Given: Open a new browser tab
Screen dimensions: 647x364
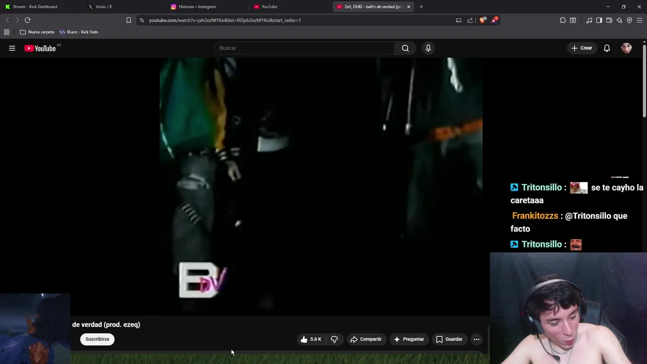Looking at the screenshot, I should click(x=421, y=7).
